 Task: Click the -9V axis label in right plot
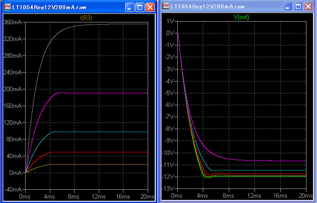[169, 141]
